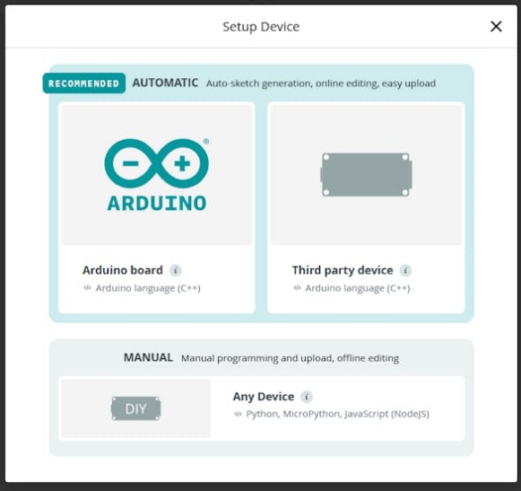Click code icon under Third party device
This screenshot has height=491, width=521.
pos(297,288)
